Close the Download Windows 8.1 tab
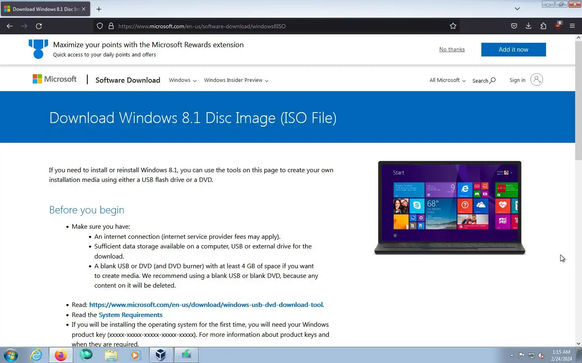The height and width of the screenshot is (363, 582). pos(84,9)
